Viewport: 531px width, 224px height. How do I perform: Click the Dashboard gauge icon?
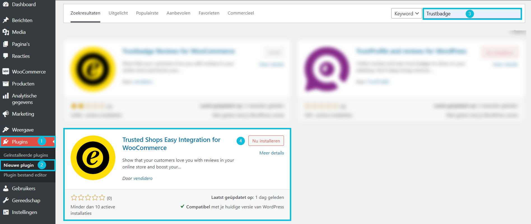click(6, 4)
